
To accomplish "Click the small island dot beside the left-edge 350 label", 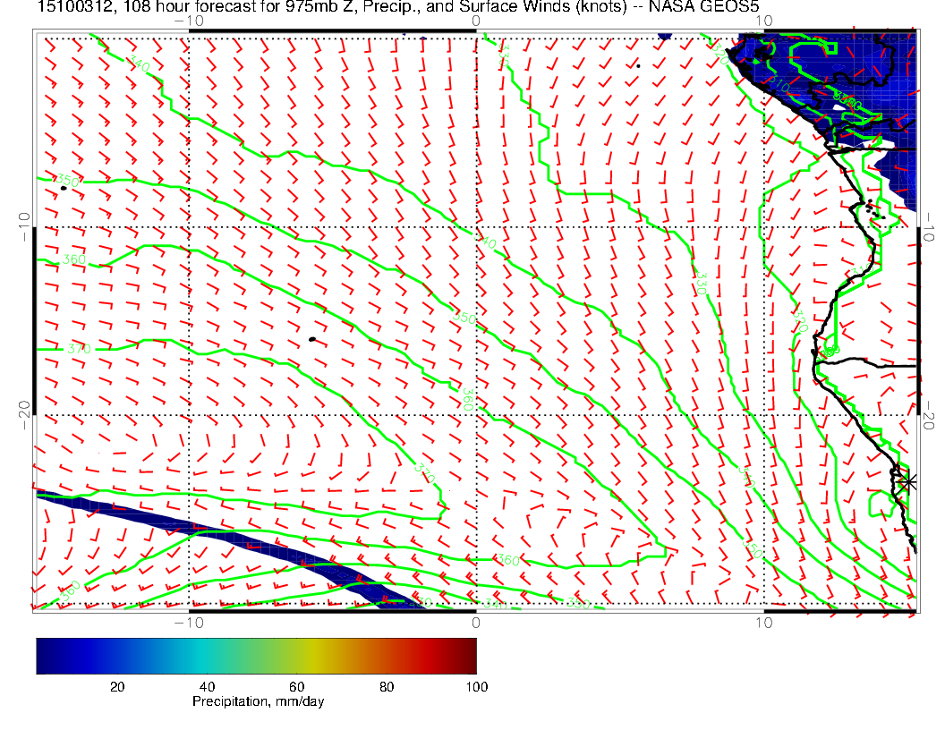I will [64, 188].
